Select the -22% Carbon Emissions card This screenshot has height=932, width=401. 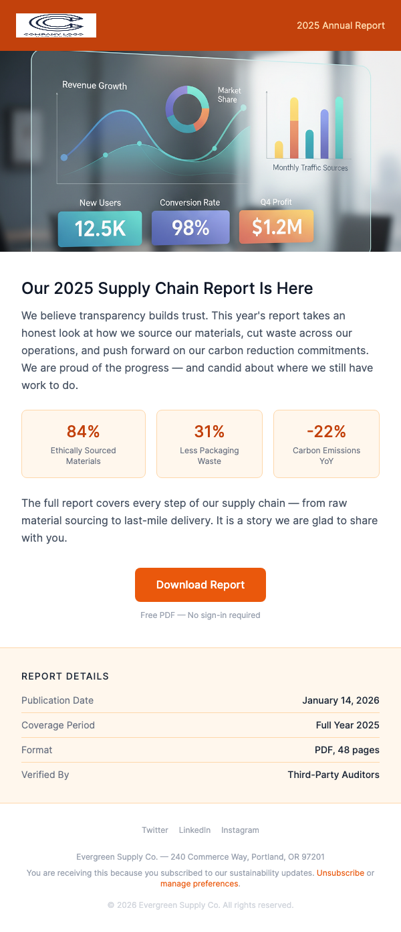point(326,443)
